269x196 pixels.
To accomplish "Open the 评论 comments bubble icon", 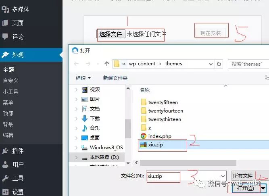I will [5, 37].
